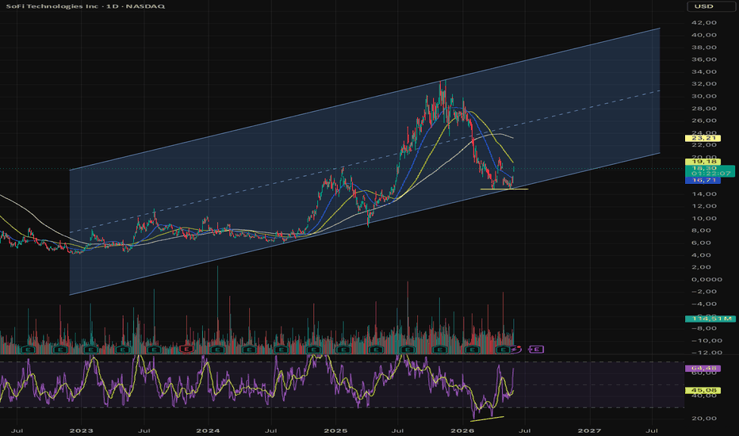739x436 pixels.
Task: Click the purple RSI value 64,48
Action: (704, 368)
